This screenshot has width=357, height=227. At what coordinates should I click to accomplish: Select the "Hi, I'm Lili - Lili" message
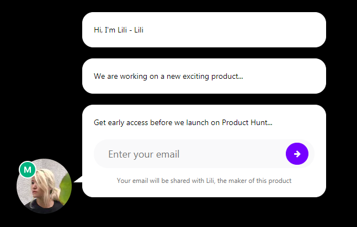point(119,30)
